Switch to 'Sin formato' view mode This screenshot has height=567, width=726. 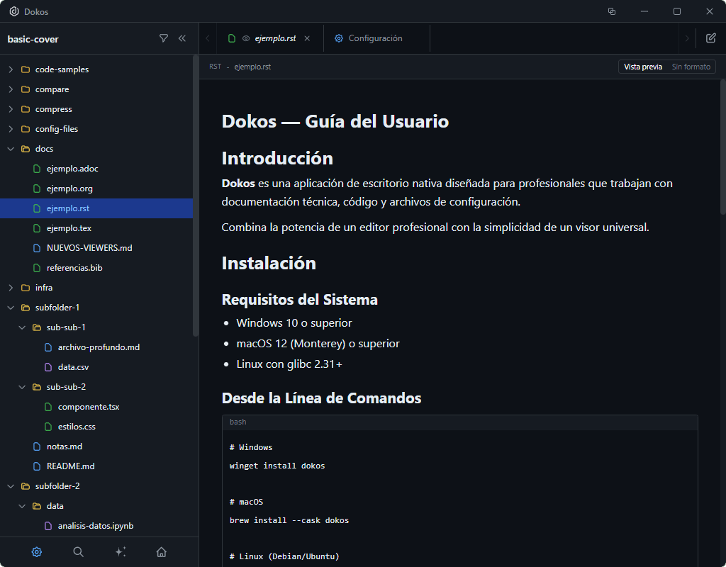point(691,66)
